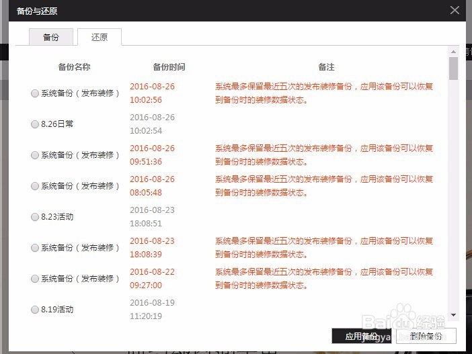
Task: Switch to the 备份 tab
Action: 51,37
